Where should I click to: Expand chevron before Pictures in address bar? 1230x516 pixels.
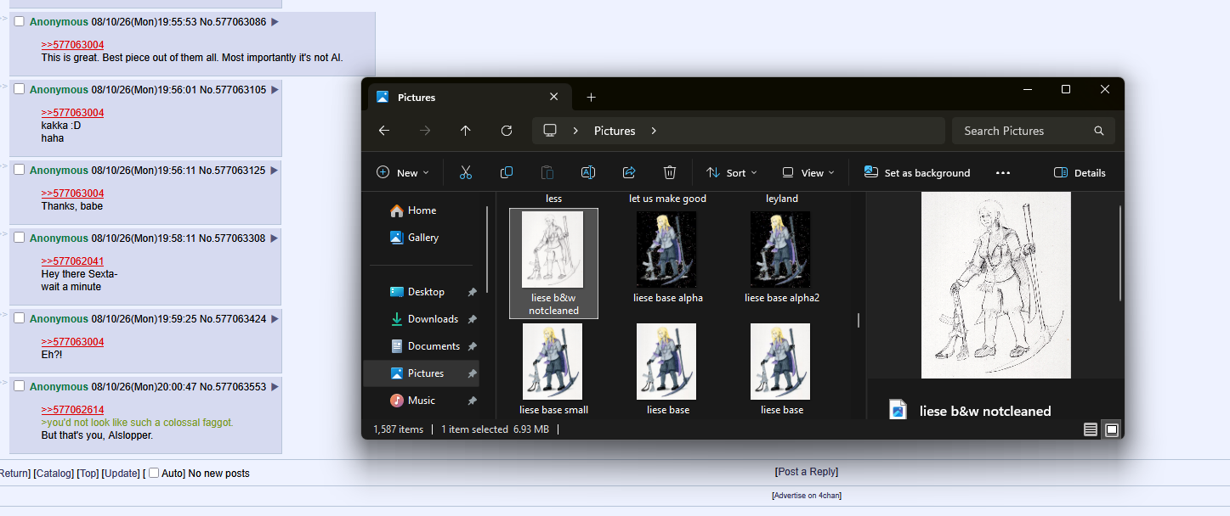pos(576,131)
